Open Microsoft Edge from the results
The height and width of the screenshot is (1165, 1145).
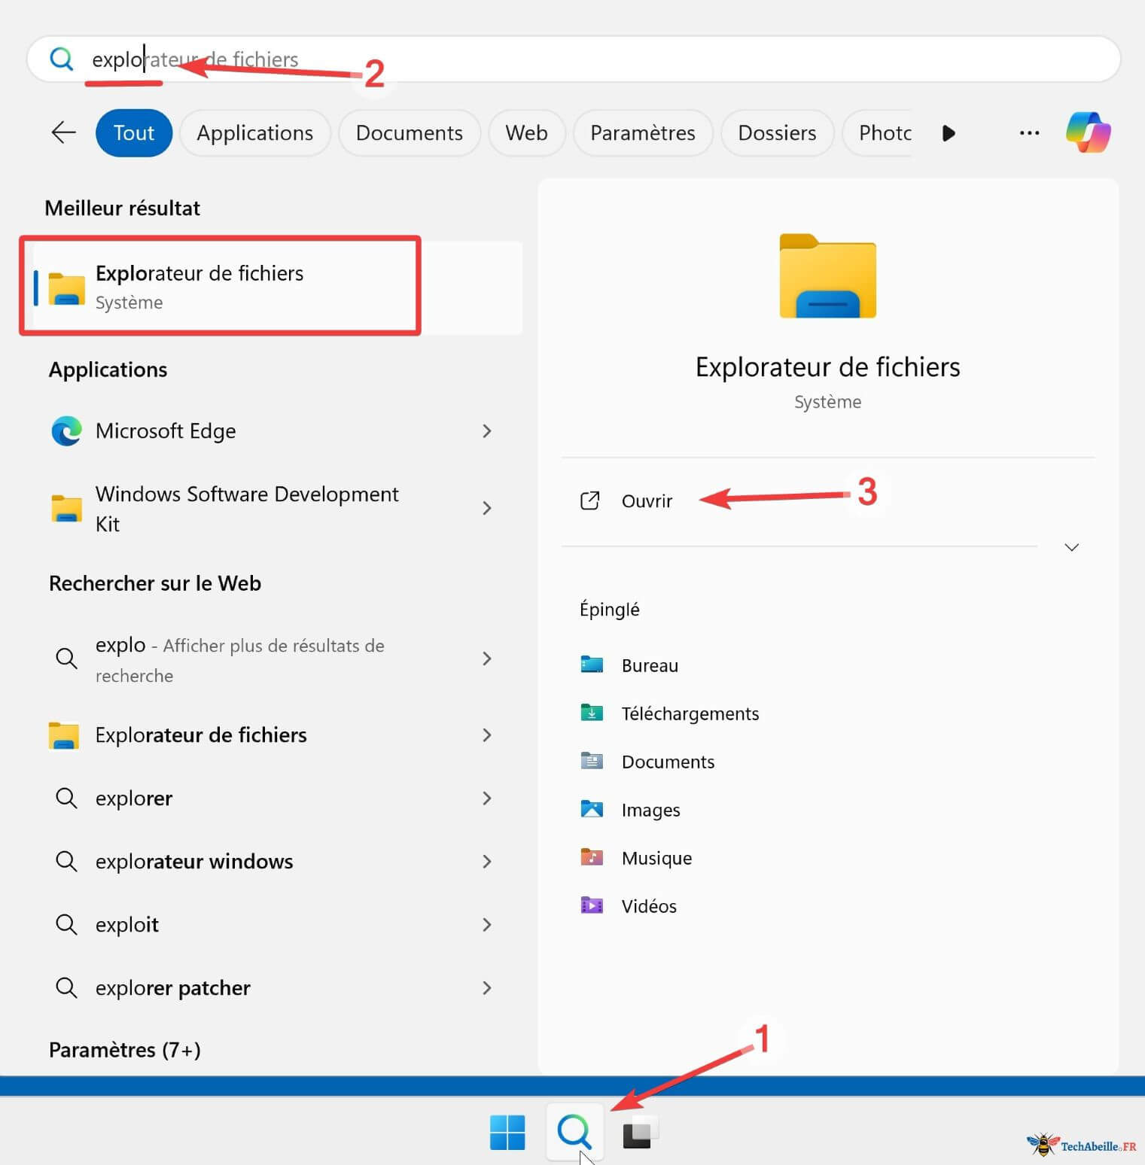[x=271, y=431]
